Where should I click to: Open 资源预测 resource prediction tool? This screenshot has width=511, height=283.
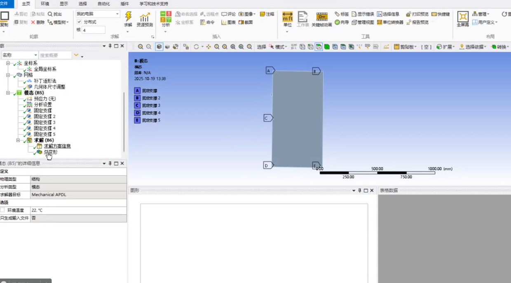tap(144, 19)
